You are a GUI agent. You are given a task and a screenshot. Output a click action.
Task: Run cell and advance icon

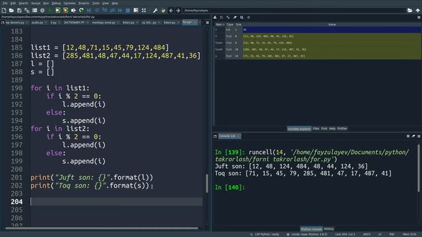[x=65, y=11]
